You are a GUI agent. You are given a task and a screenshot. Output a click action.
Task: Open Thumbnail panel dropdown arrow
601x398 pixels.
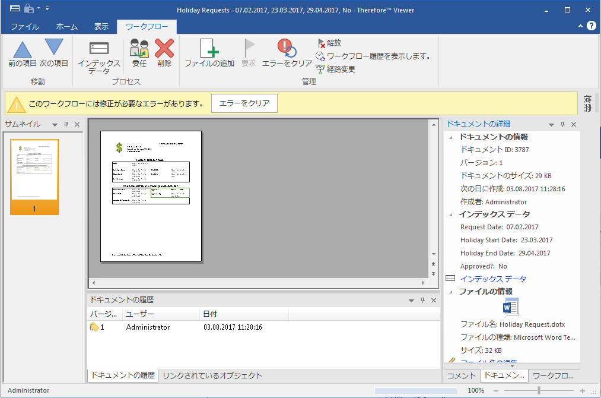(x=55, y=125)
